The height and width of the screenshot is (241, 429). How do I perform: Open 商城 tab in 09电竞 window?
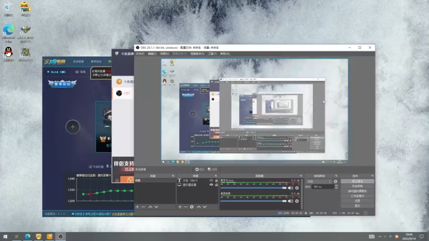(80, 72)
